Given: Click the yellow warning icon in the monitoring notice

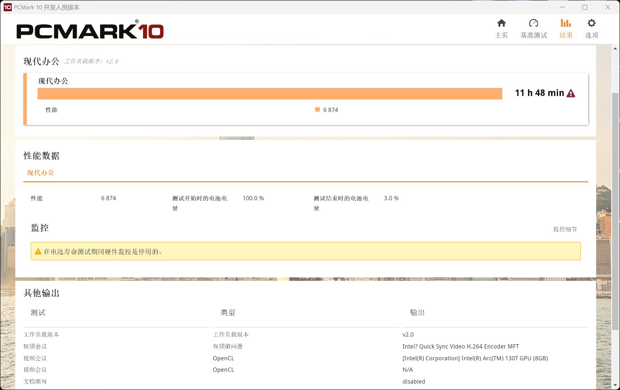Looking at the screenshot, I should point(38,252).
